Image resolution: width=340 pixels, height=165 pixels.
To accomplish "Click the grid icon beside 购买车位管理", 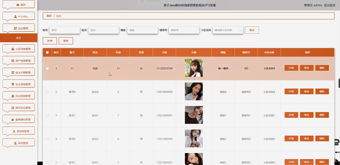I will [x=13, y=108].
